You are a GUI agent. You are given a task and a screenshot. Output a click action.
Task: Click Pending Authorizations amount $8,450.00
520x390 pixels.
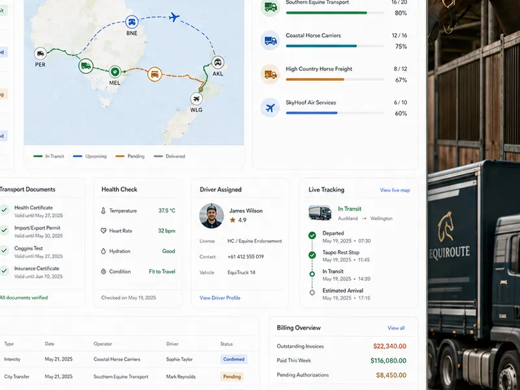click(391, 375)
